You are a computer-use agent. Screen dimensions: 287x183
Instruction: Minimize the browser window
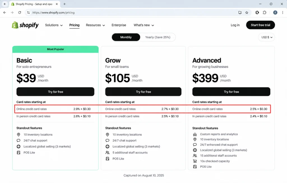260,4
